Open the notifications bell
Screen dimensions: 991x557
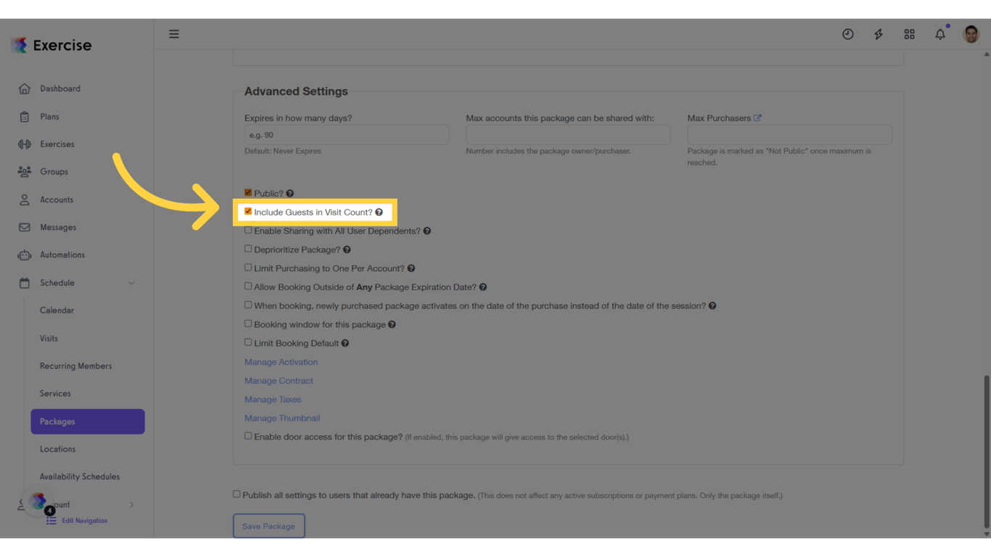point(939,33)
